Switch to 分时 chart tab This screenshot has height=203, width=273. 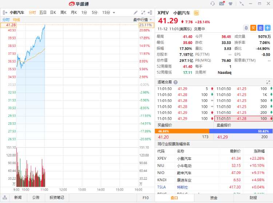[x=32, y=12]
